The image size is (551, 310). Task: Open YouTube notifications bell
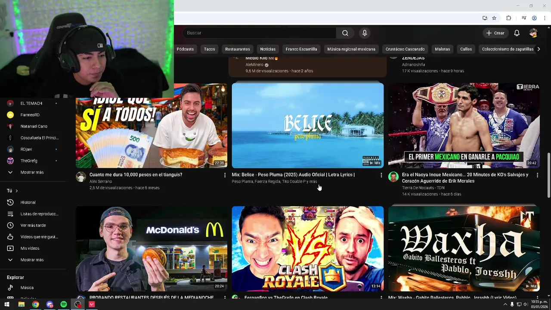click(517, 33)
